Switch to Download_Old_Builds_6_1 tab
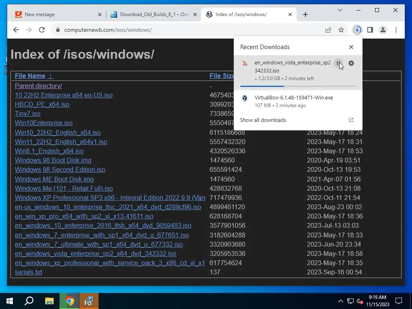Screen dimensions: 412x309 (x=154, y=14)
